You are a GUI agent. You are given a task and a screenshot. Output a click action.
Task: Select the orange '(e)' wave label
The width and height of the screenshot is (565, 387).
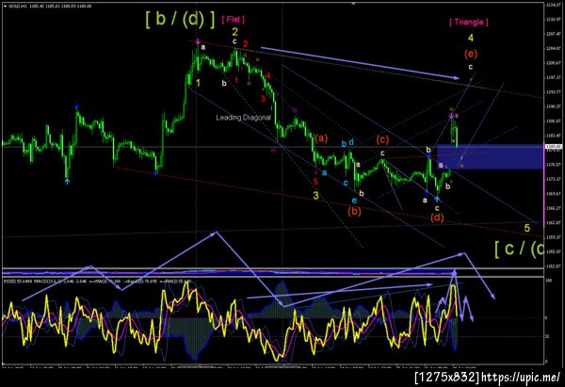471,54
